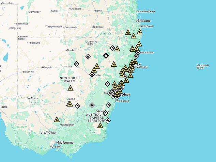Open the yellow fire triangle beside Griffith
Image resolution: width=216 pixels, height=162 pixels.
click(x=69, y=104)
